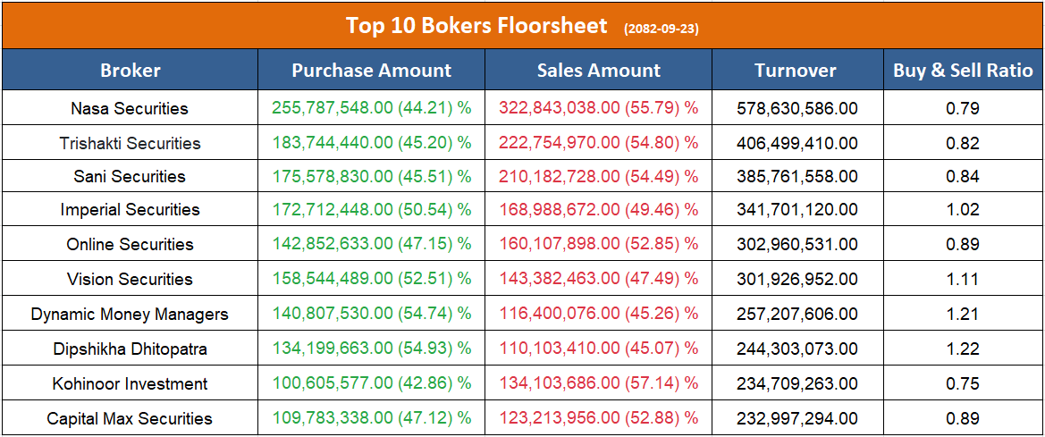Click the Dipshikha Dhitopatra broker name

130,349
